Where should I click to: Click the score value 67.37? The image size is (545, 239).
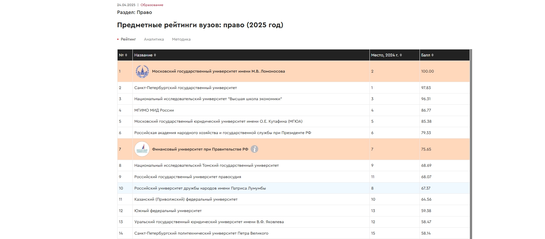(426, 188)
